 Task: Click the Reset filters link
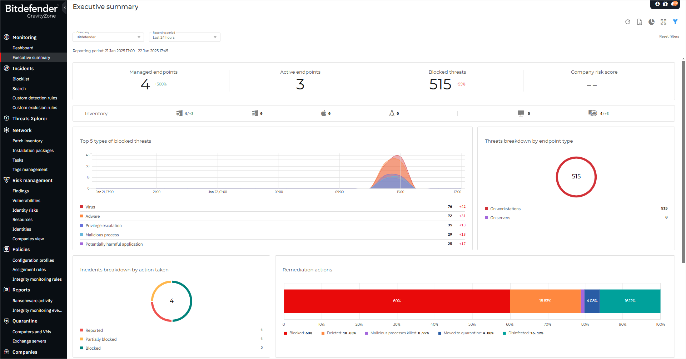tap(669, 36)
